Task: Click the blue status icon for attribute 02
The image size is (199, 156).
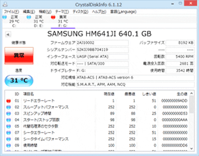Action: click(8, 107)
